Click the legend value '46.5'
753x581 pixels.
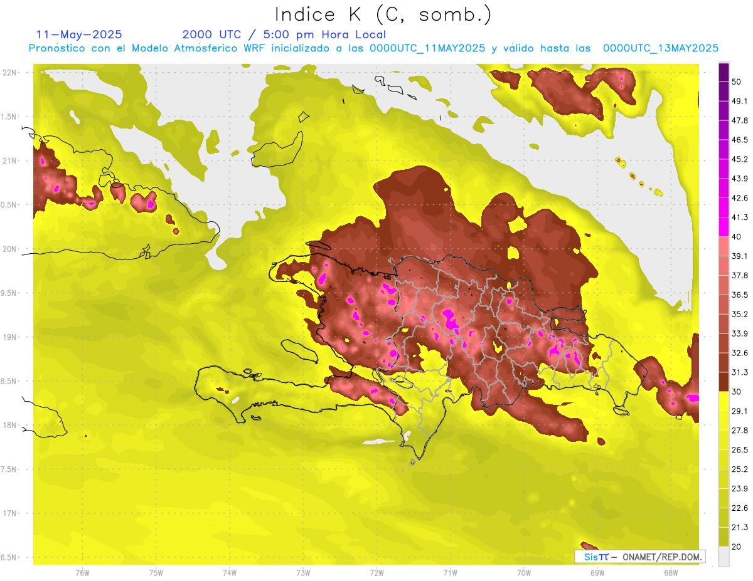coord(740,140)
